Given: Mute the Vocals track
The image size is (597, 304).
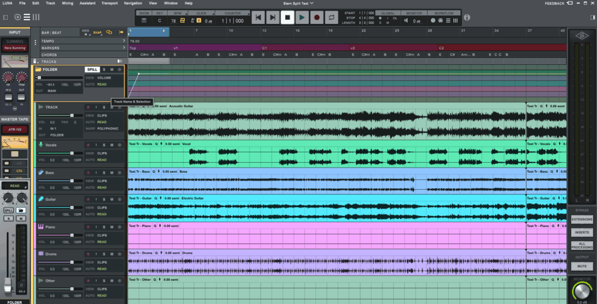Looking at the screenshot, I should pos(111,145).
